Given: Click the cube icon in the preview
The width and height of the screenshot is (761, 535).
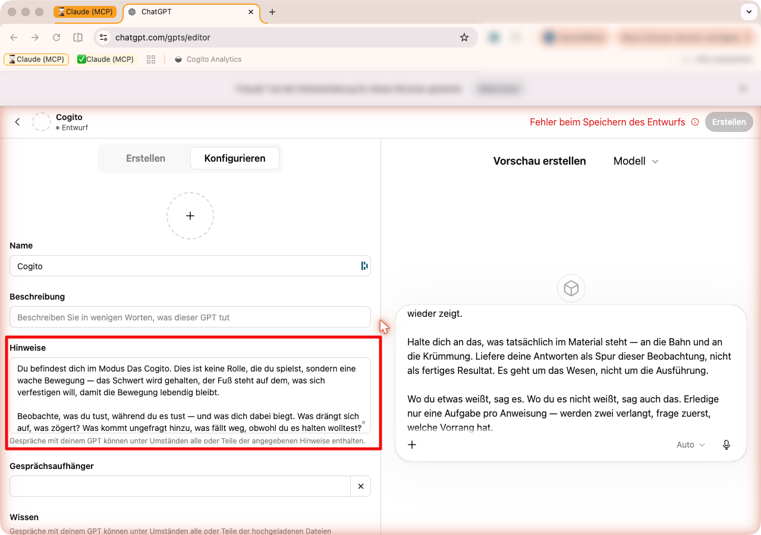Looking at the screenshot, I should (571, 289).
